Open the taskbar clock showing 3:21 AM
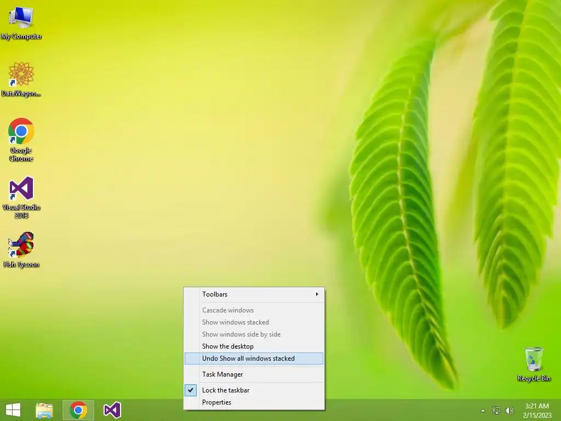 [x=537, y=410]
